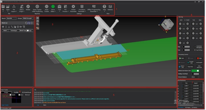Viewport: 206px width, 110px height.
Task: Adjust the Retract Distance stepper
Action: [x=198, y=77]
